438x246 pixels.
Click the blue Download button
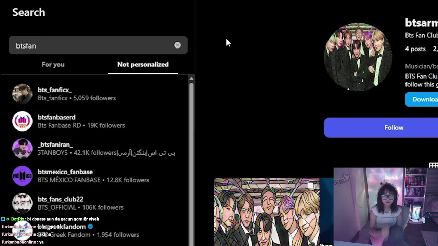[x=422, y=99]
